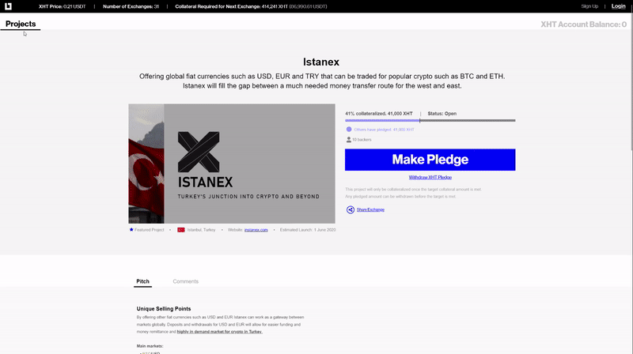Click the Main markets label
This screenshot has width=633, height=354.
click(x=150, y=346)
